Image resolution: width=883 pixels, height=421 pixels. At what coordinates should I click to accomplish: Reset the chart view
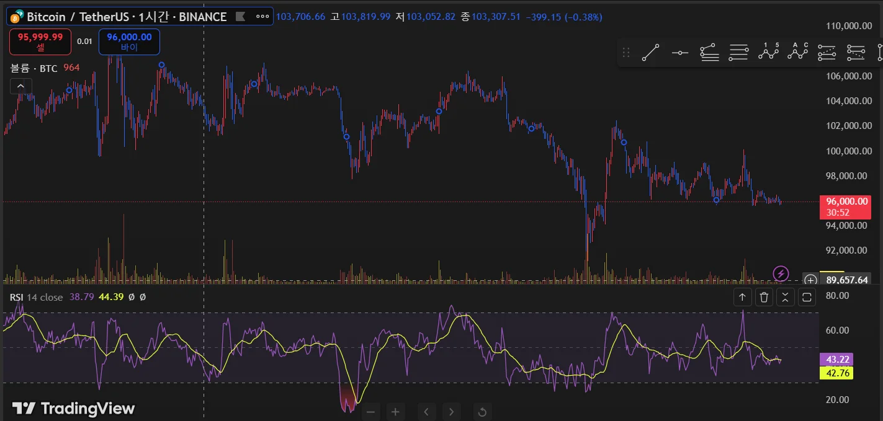pos(482,411)
